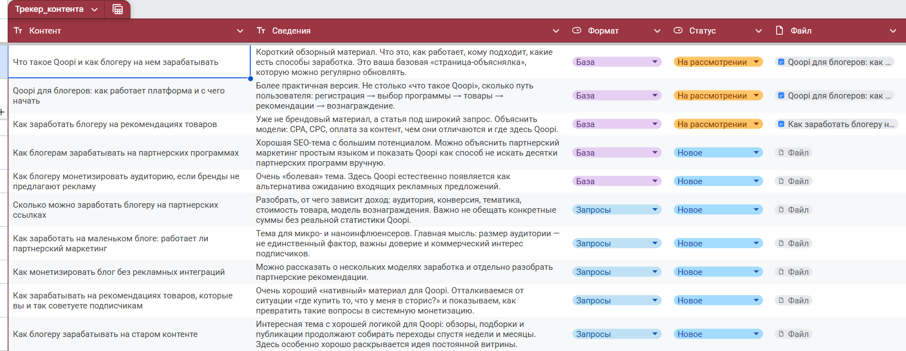Select description cell starting 'Интересная тема с хорошей логикой'
Image resolution: width=906 pixels, height=351 pixels.
[x=409, y=334]
